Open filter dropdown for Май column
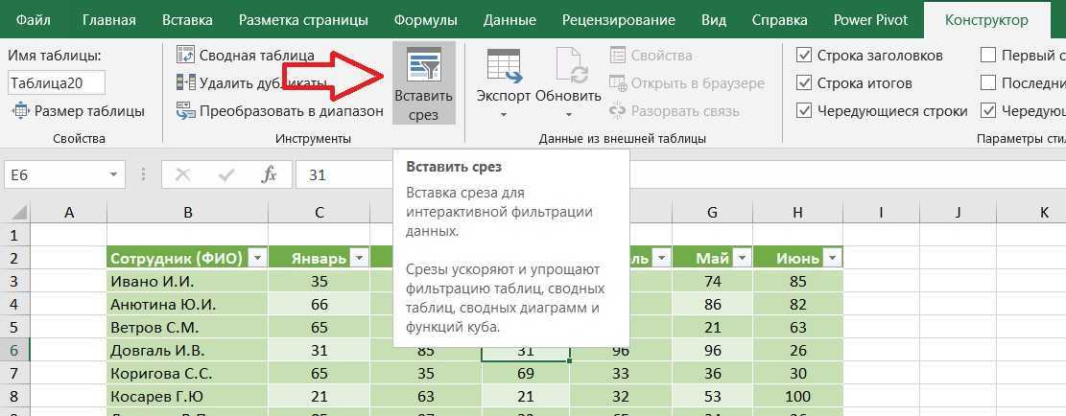This screenshot has height=416, width=1066. point(742,258)
